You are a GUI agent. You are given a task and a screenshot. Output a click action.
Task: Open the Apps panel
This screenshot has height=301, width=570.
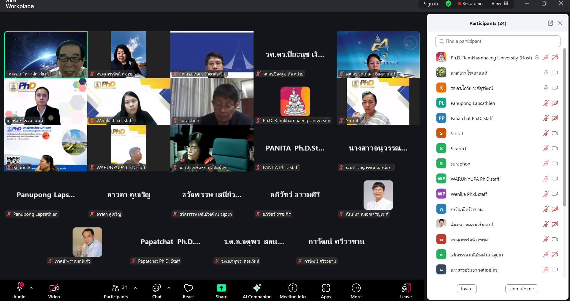326,291
